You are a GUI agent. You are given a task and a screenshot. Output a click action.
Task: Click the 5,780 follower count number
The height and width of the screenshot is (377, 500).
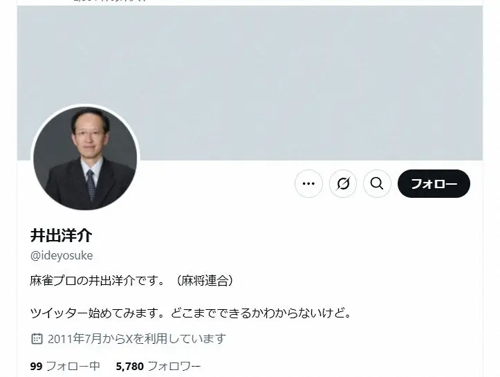click(x=130, y=366)
